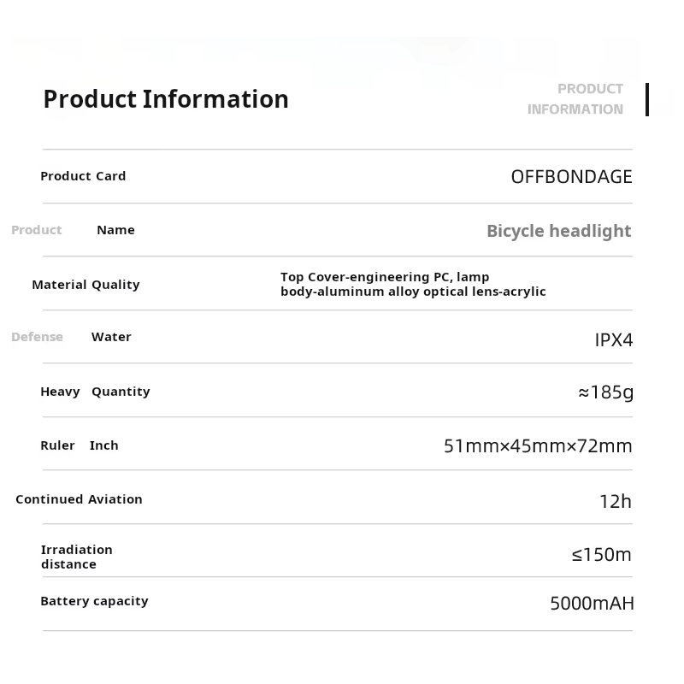The image size is (684, 684).
Task: Select the Top Cover-engineering PC material text
Action: pyautogui.click(x=413, y=285)
